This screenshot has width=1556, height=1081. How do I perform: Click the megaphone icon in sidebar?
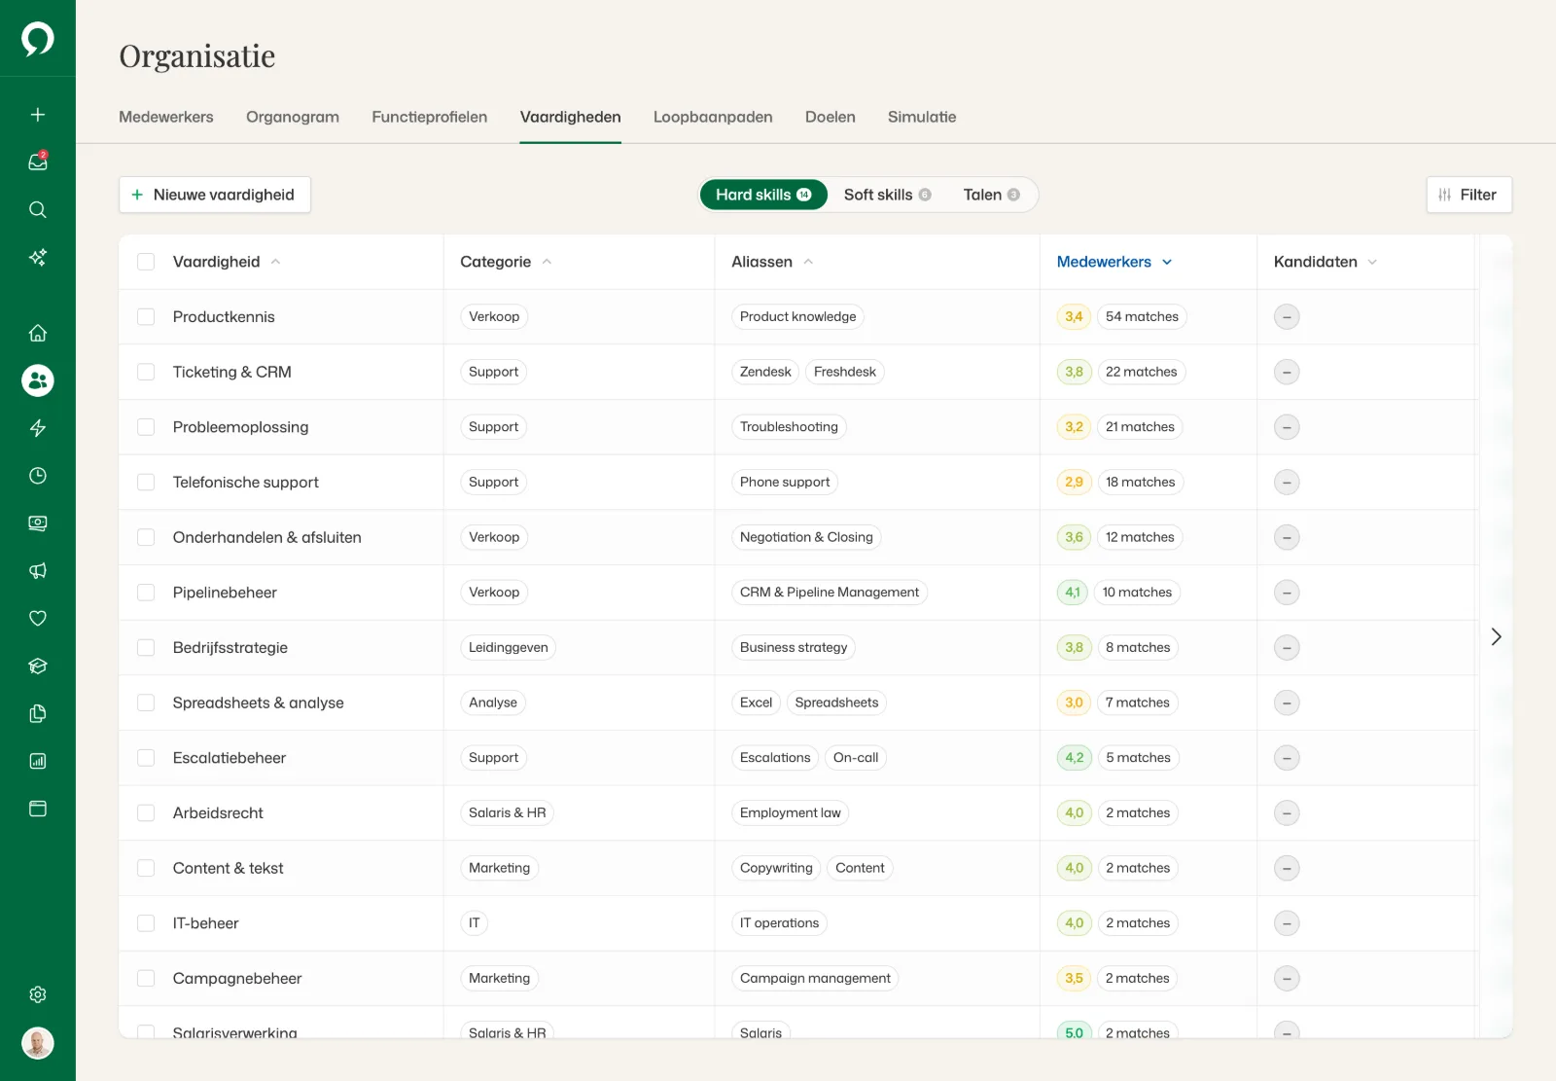tap(38, 571)
